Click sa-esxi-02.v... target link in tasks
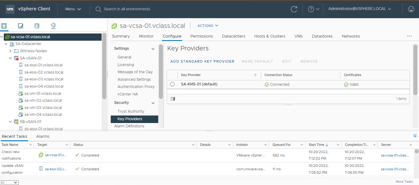 tap(56, 169)
